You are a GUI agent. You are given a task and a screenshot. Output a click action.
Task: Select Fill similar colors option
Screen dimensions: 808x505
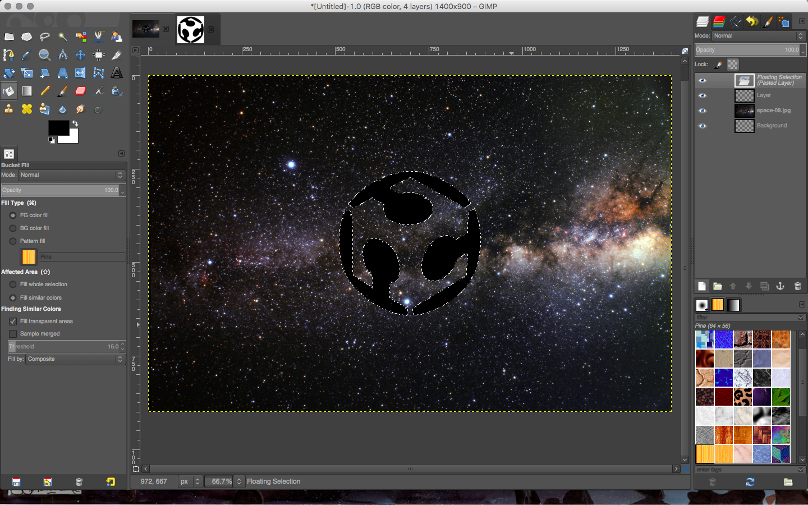point(13,298)
